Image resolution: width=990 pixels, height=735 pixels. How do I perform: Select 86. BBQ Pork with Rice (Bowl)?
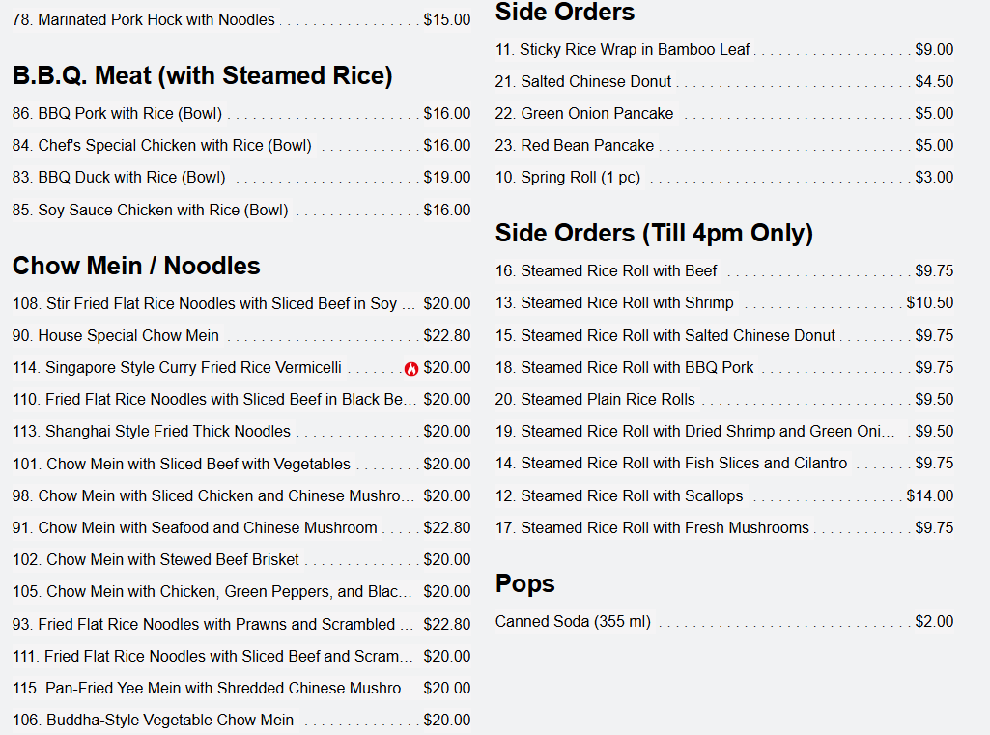(241, 114)
